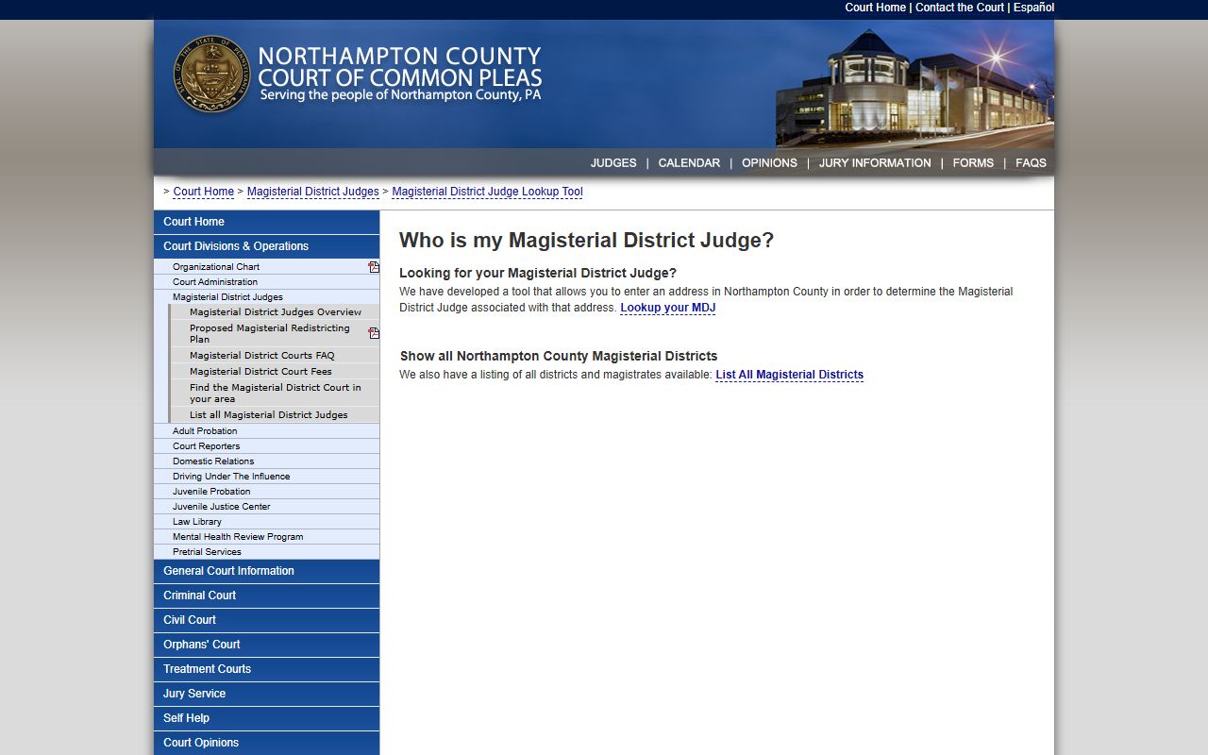
Task: Open Find the Magisterial District Court item
Action: point(275,394)
